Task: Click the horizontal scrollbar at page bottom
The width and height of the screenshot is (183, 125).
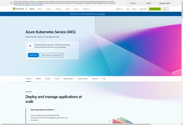Action: point(76,124)
